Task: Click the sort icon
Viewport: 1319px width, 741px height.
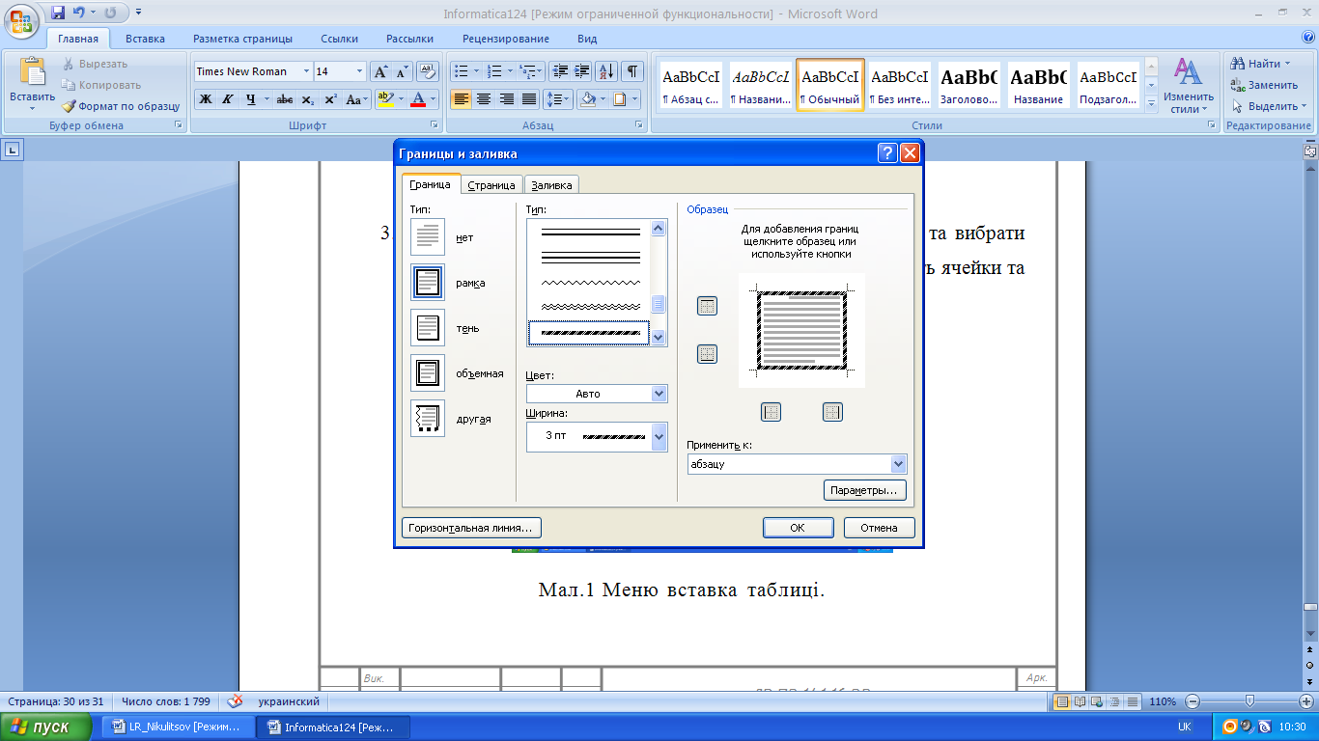Action: (x=606, y=71)
